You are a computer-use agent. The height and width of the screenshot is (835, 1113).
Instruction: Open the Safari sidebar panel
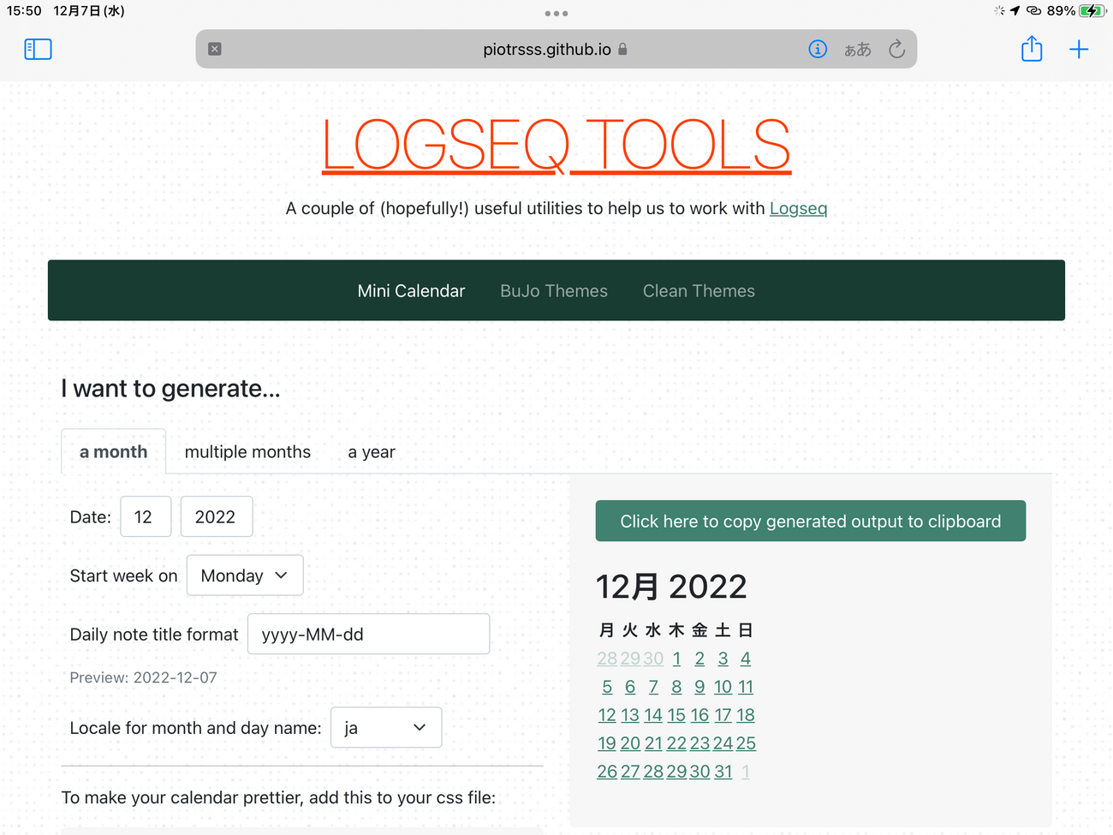pos(38,49)
